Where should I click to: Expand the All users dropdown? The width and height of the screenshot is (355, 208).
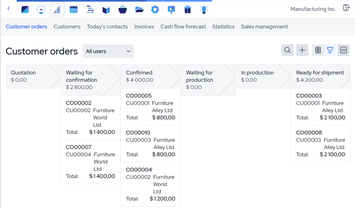[x=108, y=51]
